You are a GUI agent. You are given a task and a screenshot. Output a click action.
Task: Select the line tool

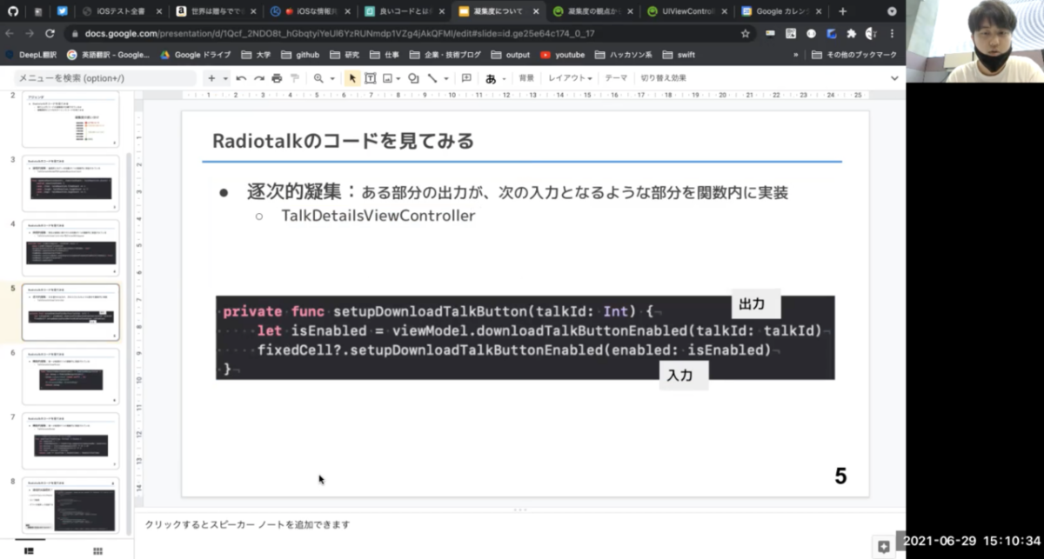432,78
